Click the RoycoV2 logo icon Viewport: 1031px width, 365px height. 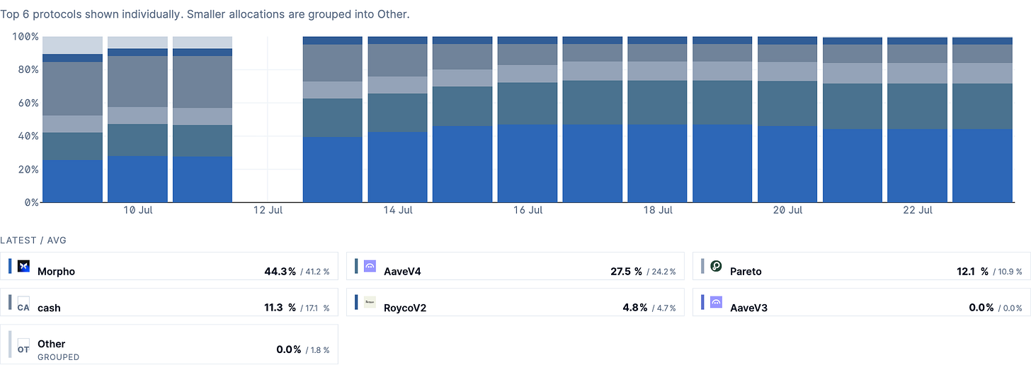(370, 302)
